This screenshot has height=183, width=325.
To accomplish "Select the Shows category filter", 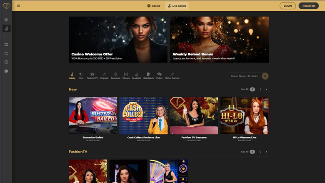I will [x=126, y=76].
